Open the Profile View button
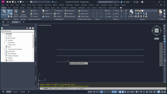Viewport: 167px width, 94px height. (x=83, y=11)
